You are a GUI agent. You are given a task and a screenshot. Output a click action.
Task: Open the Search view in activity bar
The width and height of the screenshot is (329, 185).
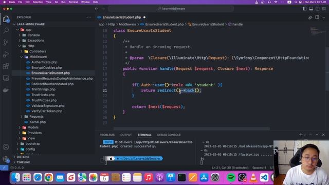coord(6,31)
